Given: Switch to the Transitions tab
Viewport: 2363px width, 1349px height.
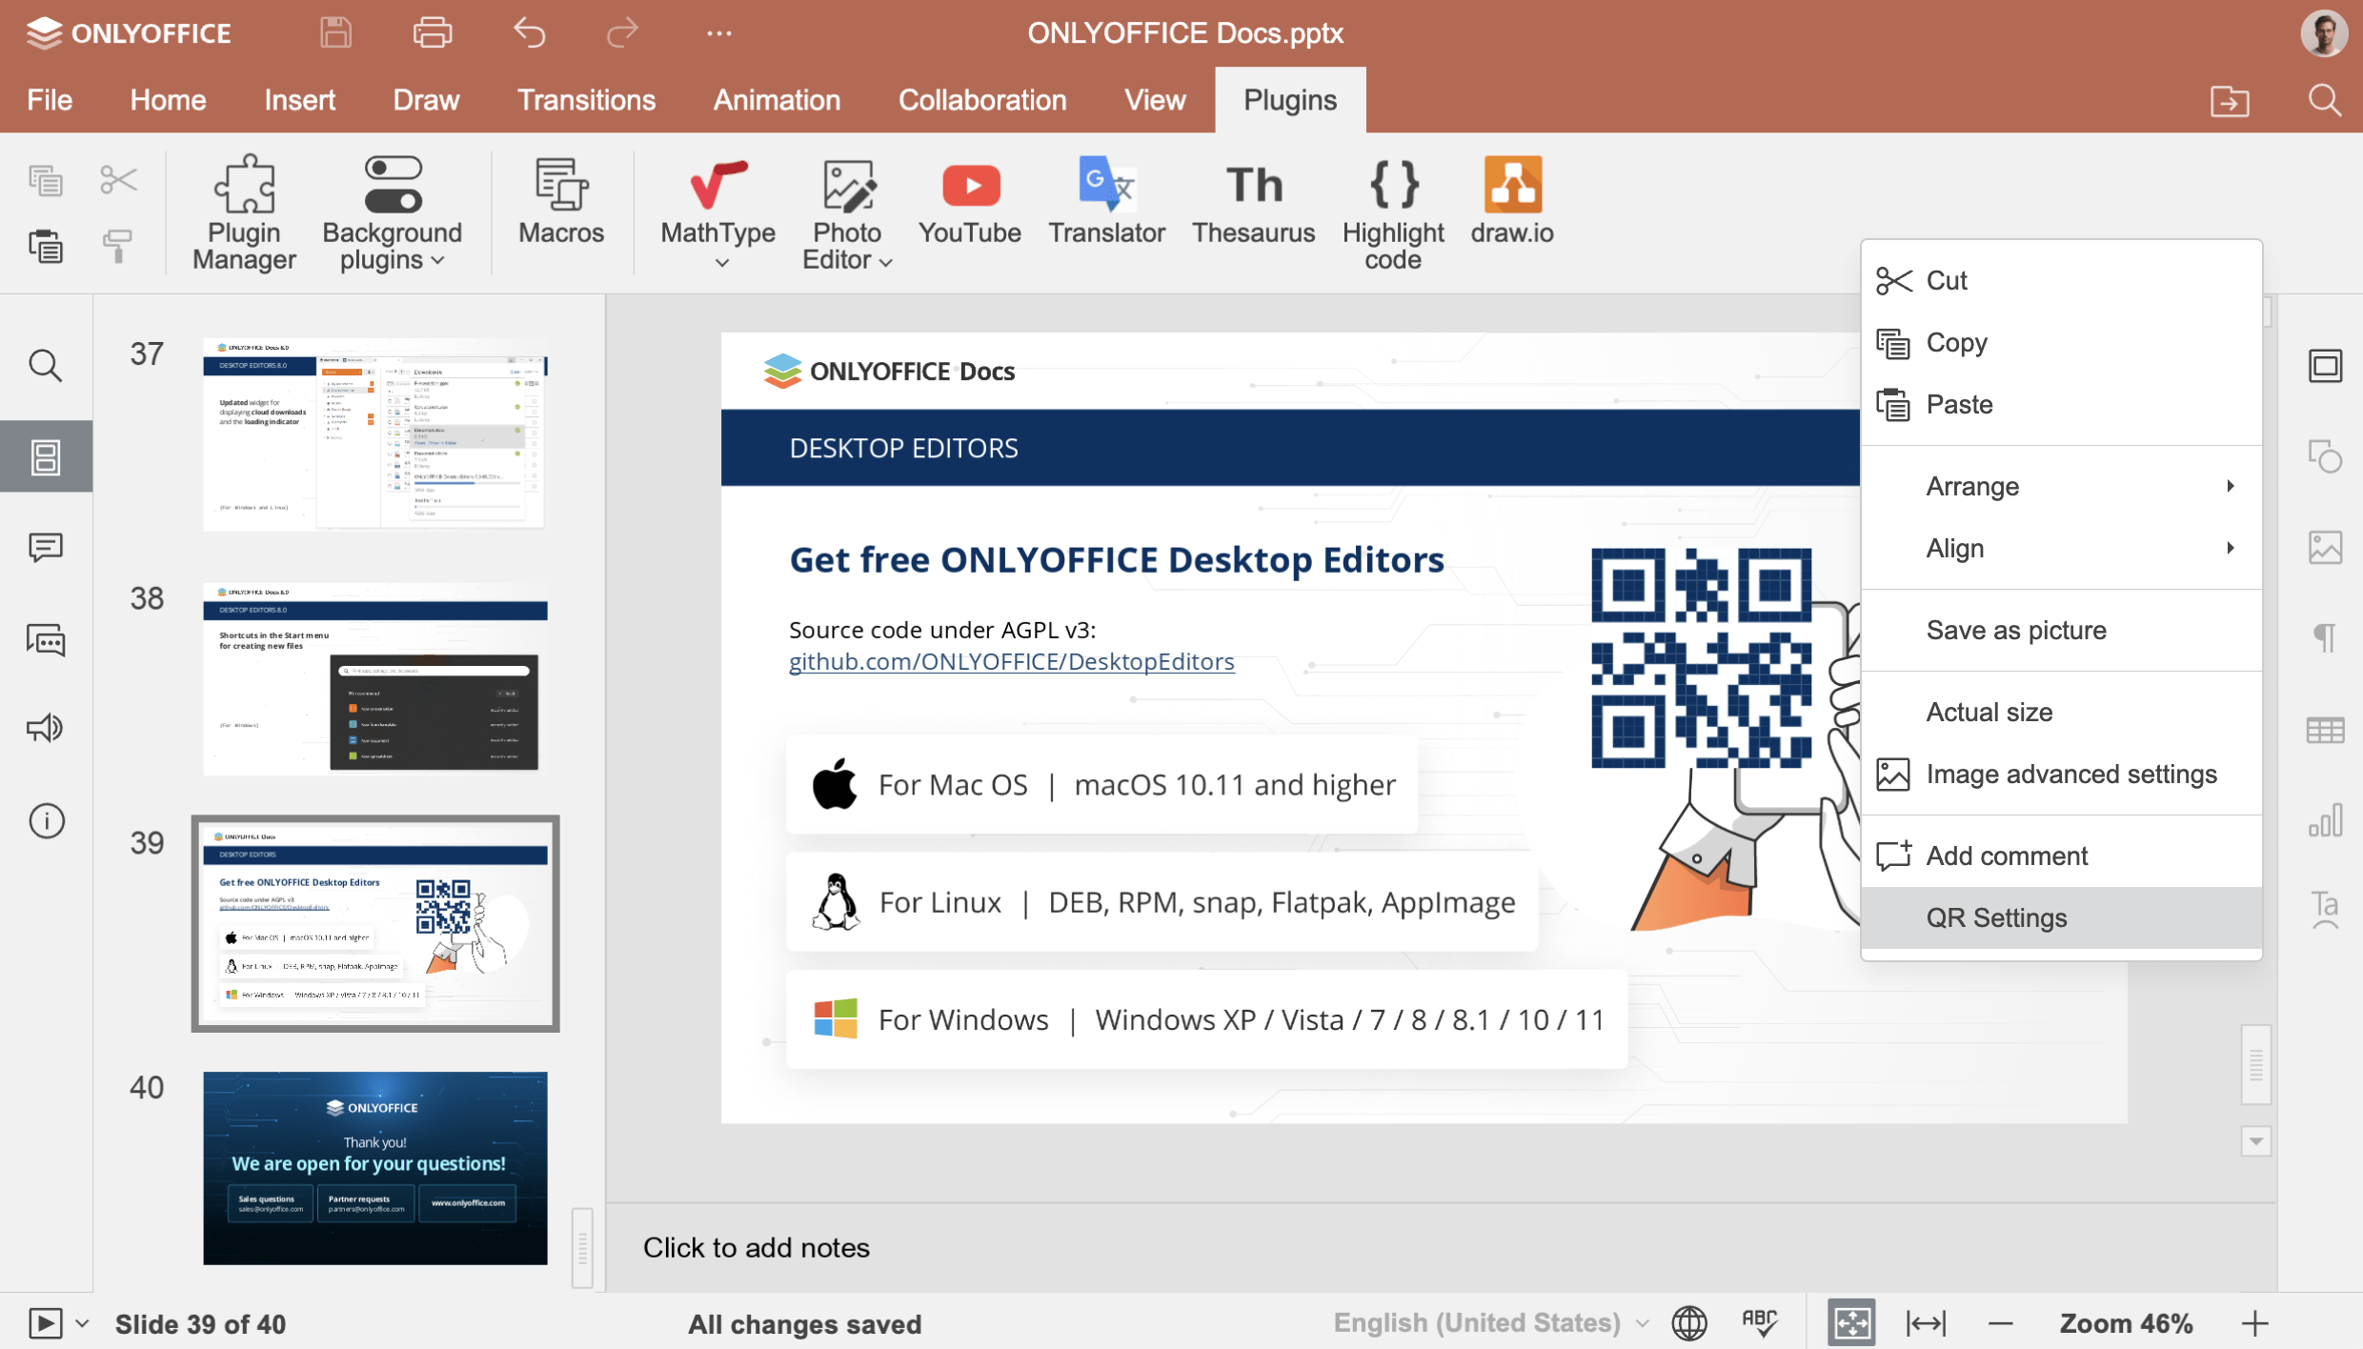Looking at the screenshot, I should pyautogui.click(x=586, y=101).
